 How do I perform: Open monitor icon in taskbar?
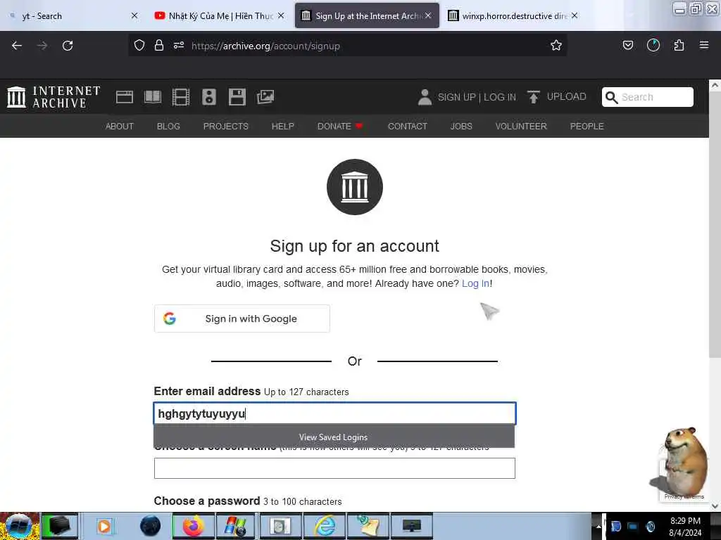click(x=411, y=526)
